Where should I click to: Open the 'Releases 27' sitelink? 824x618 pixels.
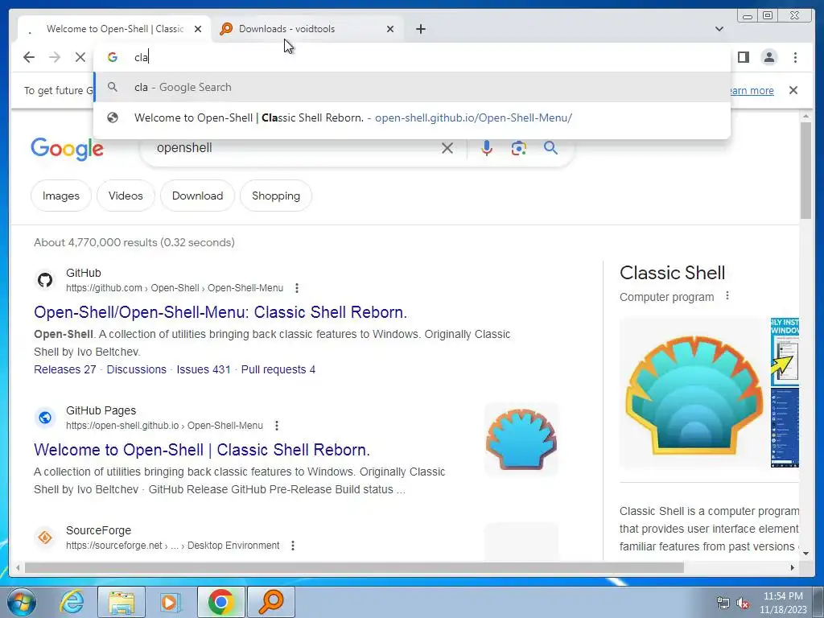(x=65, y=369)
